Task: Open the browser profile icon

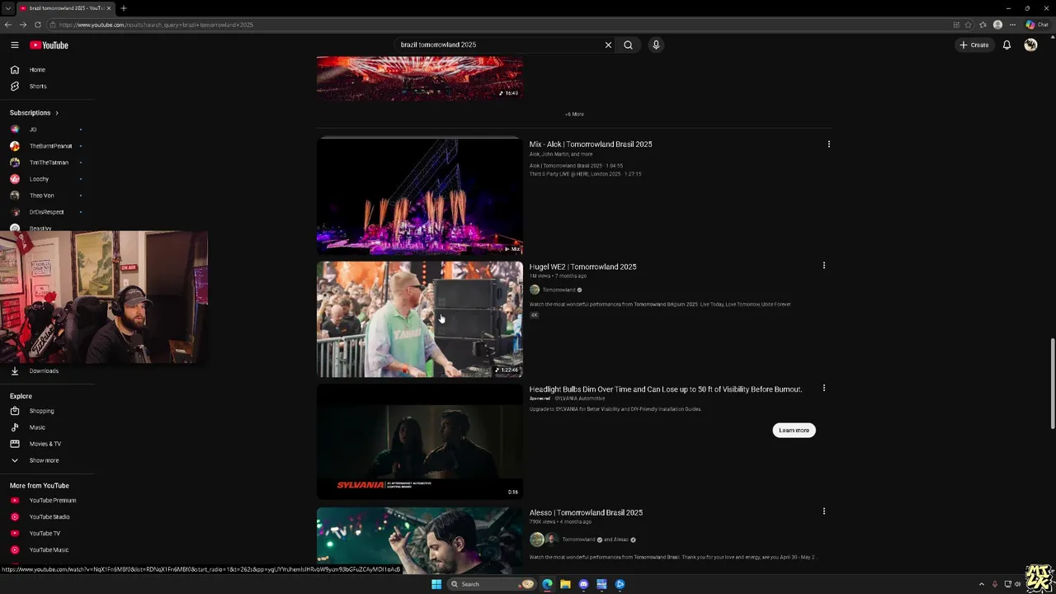Action: coord(998,25)
